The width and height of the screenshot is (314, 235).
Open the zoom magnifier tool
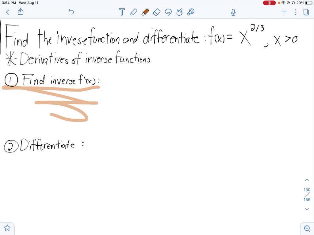click(307, 228)
